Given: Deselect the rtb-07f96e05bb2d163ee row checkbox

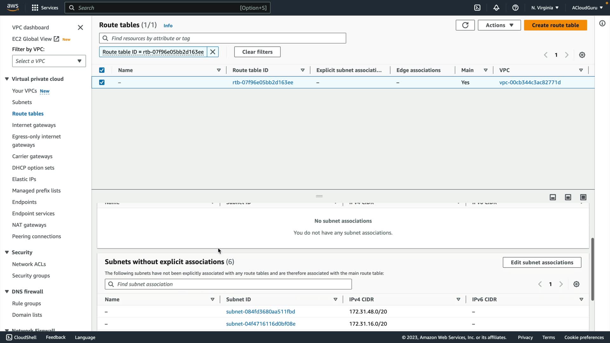Looking at the screenshot, I should point(102,82).
